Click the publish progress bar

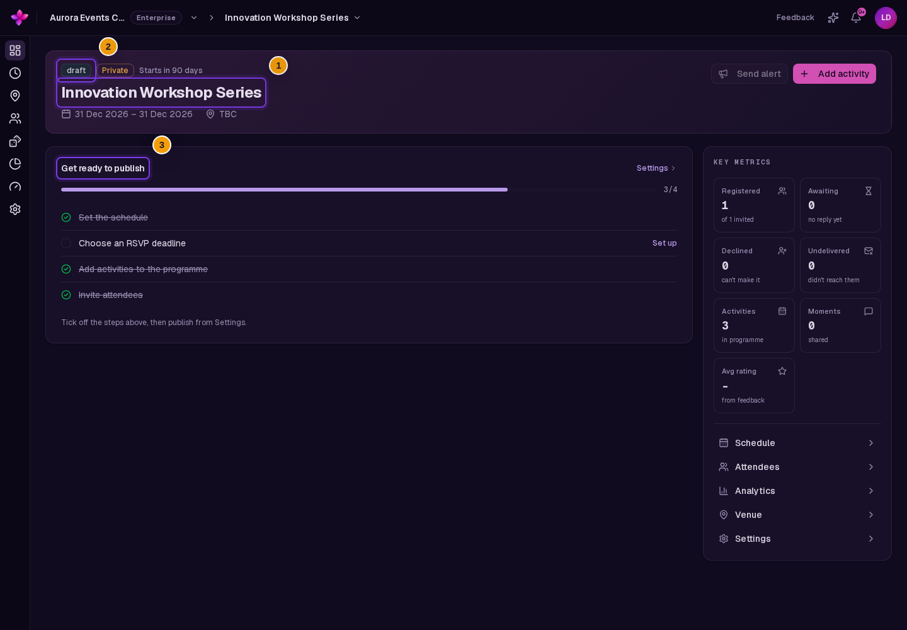tap(359, 190)
